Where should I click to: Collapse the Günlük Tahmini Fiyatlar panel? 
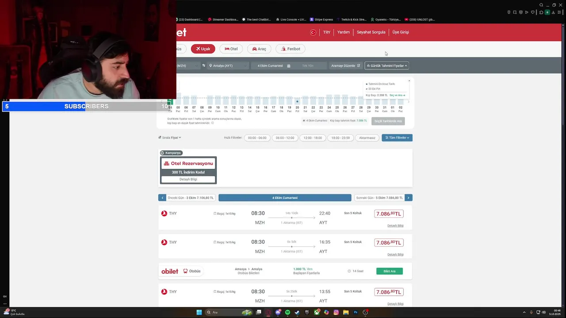(386, 66)
